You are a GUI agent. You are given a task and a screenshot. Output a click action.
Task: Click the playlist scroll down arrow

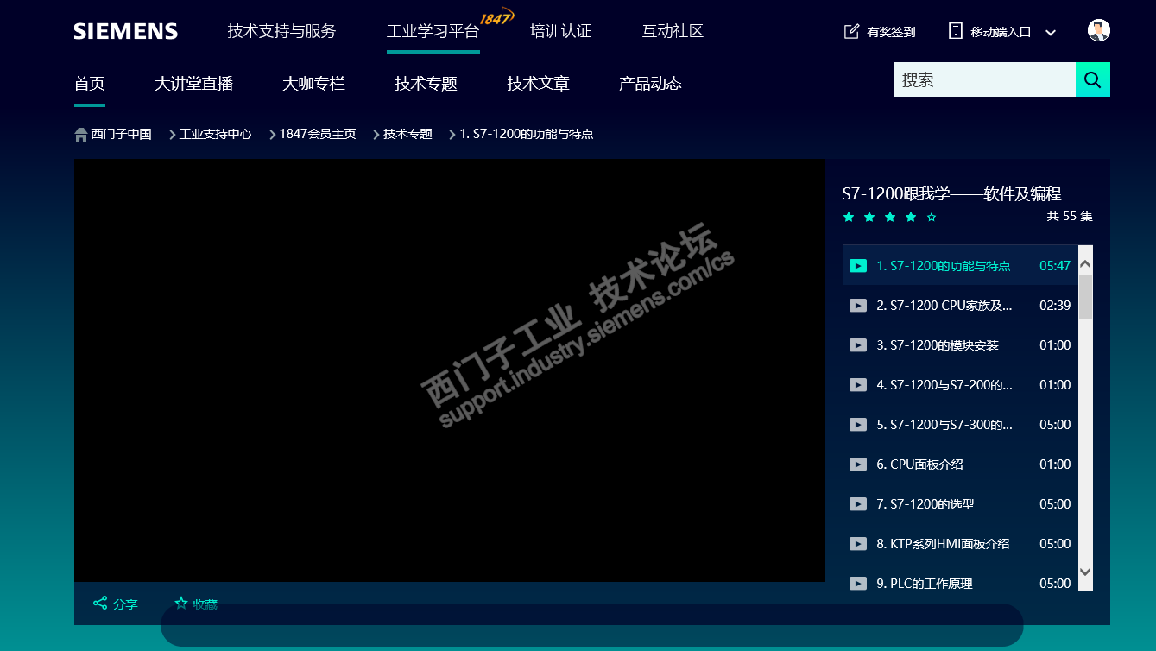click(1086, 572)
